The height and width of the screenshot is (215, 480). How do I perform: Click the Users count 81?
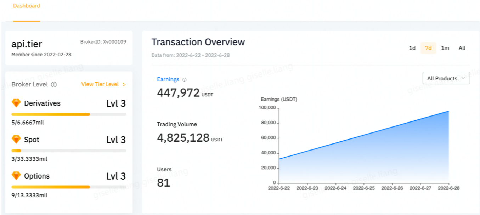164,183
